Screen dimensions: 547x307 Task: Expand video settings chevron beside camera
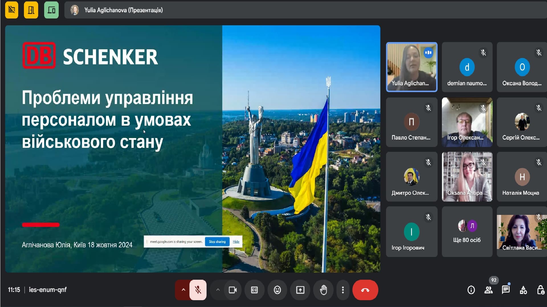(x=218, y=290)
